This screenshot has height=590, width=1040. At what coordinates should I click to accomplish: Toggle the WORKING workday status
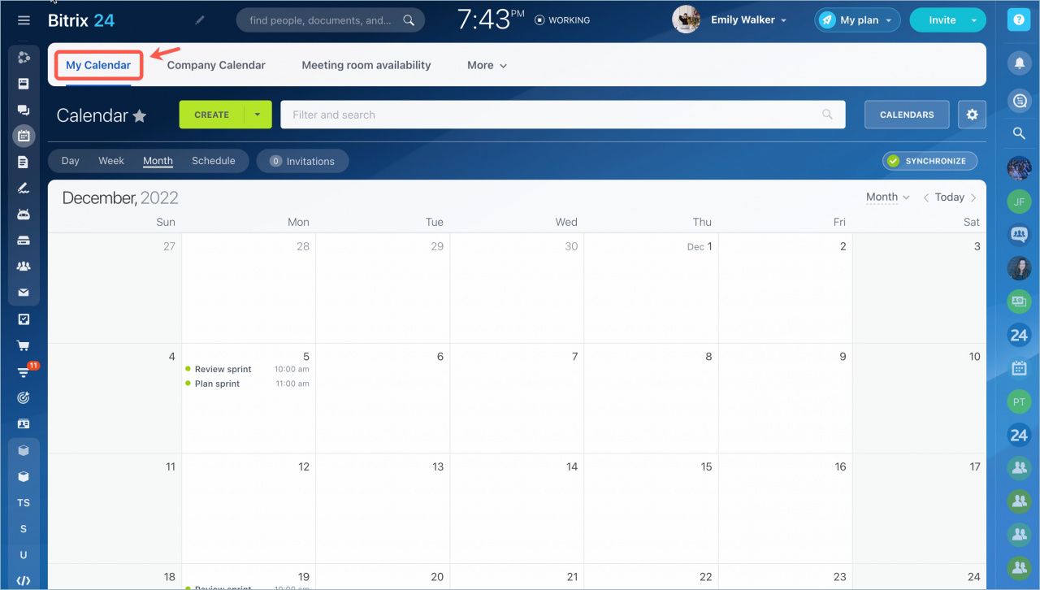click(562, 20)
